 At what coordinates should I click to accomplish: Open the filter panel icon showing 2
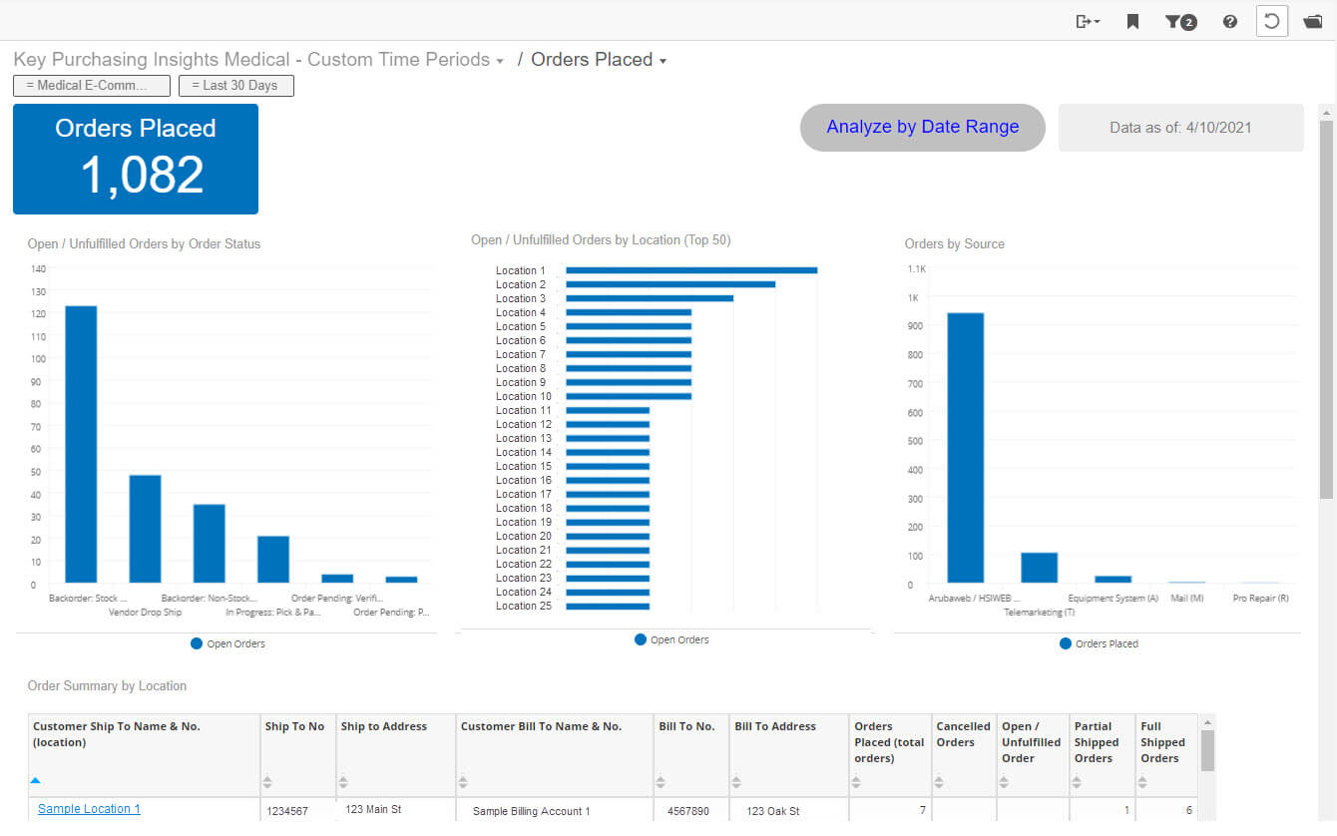pyautogui.click(x=1180, y=21)
